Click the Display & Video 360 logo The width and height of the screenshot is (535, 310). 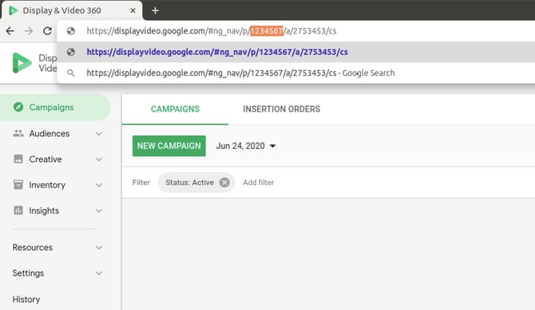coord(22,63)
